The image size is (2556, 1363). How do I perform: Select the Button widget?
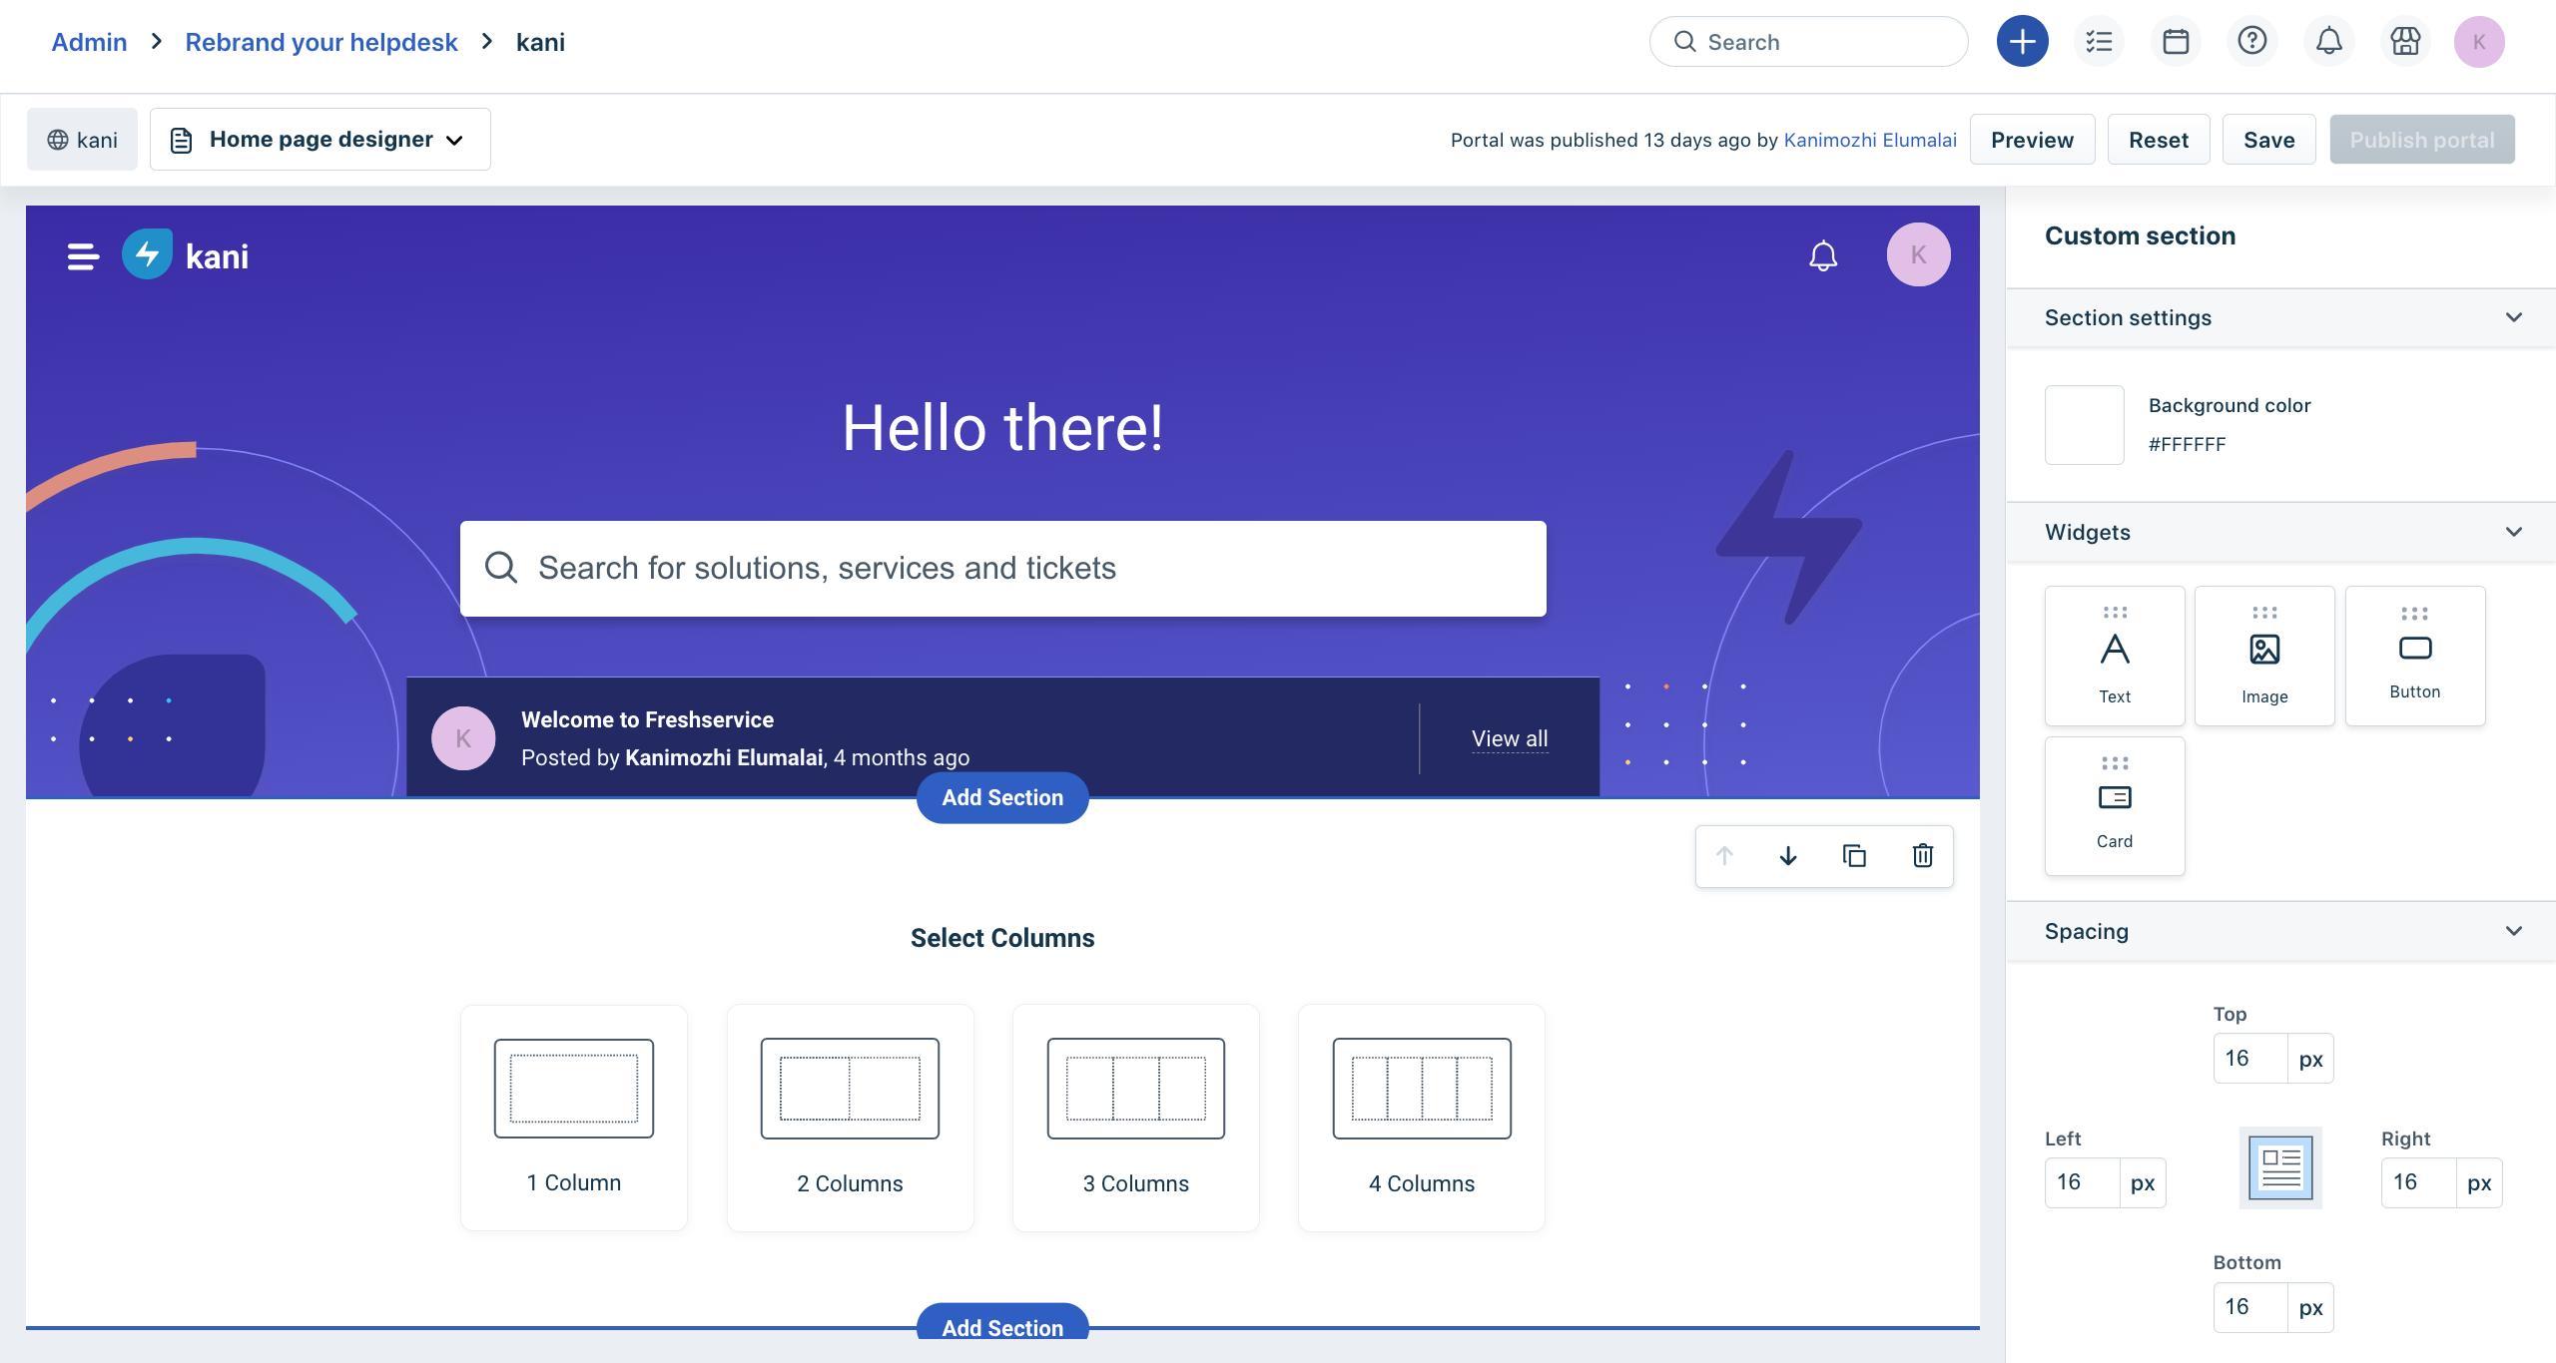coord(2414,655)
